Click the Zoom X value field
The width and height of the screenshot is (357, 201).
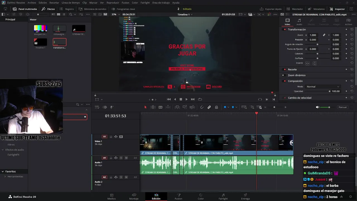click(313, 35)
